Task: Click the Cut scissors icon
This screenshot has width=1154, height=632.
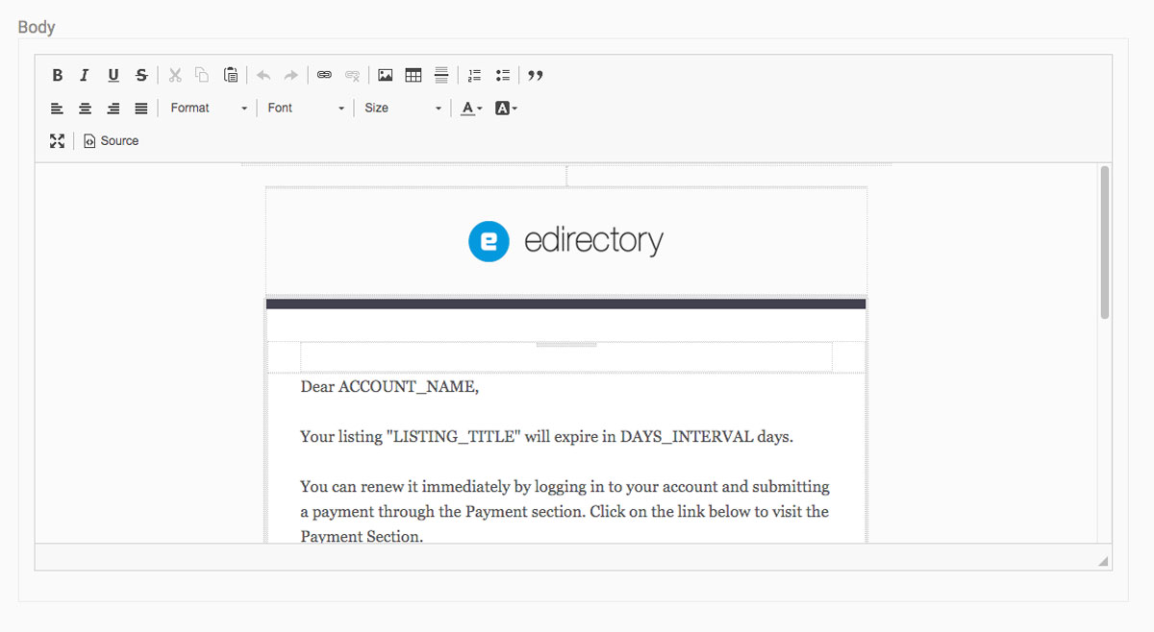Action: (x=175, y=75)
